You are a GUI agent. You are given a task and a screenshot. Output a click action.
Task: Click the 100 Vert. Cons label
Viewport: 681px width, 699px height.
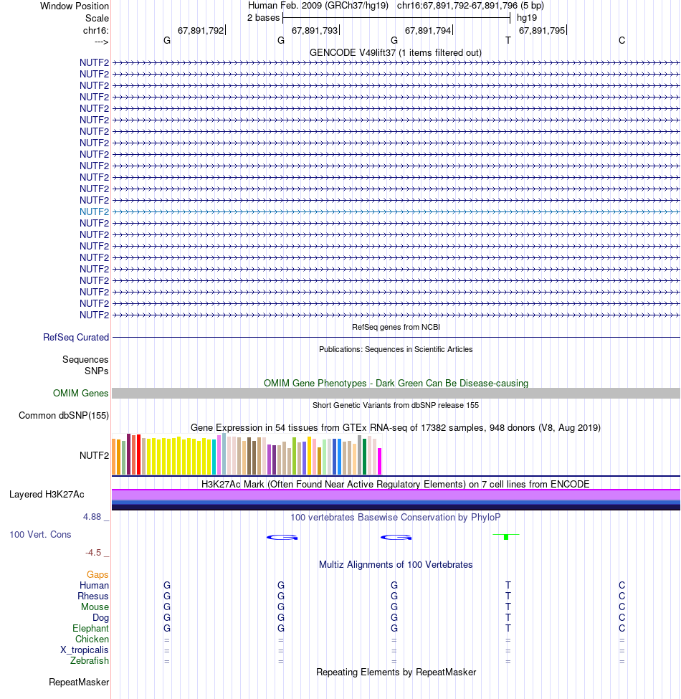(x=41, y=535)
